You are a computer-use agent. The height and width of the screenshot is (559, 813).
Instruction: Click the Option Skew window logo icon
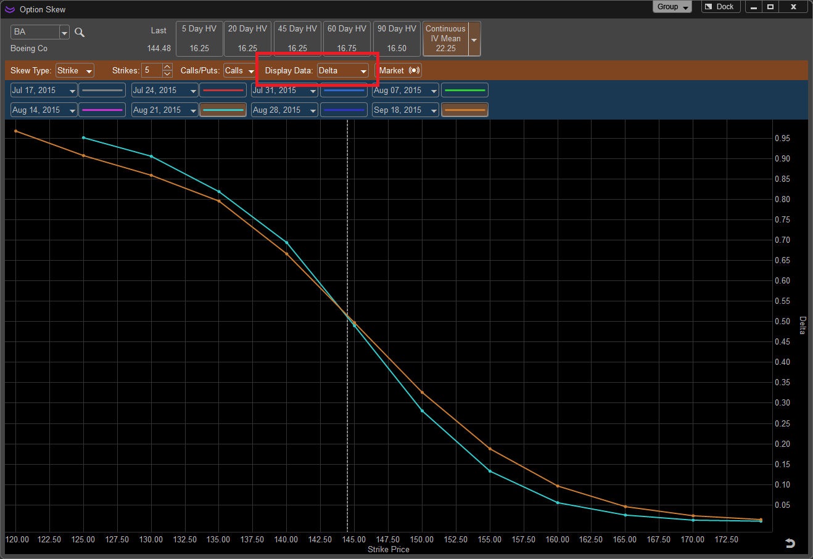9,9
